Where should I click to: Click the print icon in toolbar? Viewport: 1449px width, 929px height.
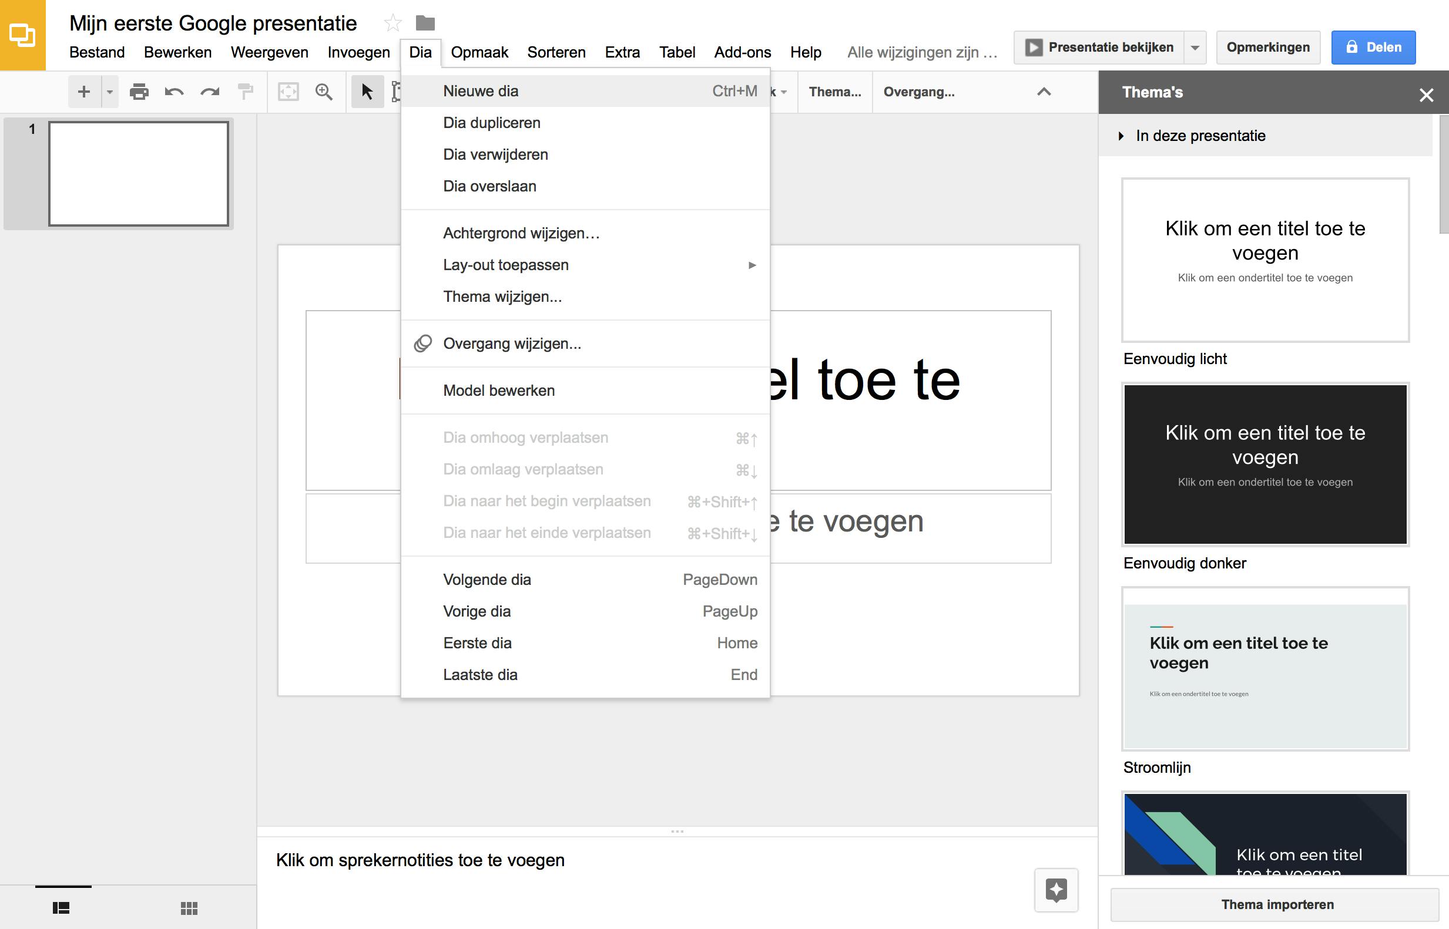(x=139, y=92)
